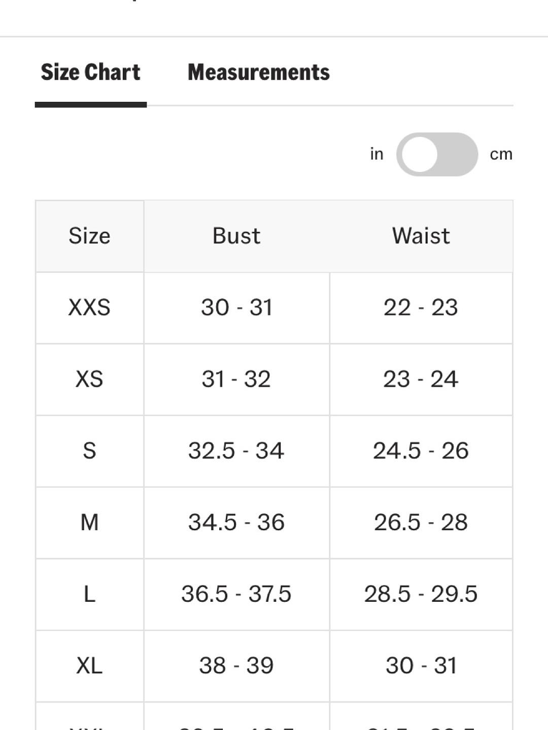Select the M size row label
548x730 pixels.
pos(89,522)
